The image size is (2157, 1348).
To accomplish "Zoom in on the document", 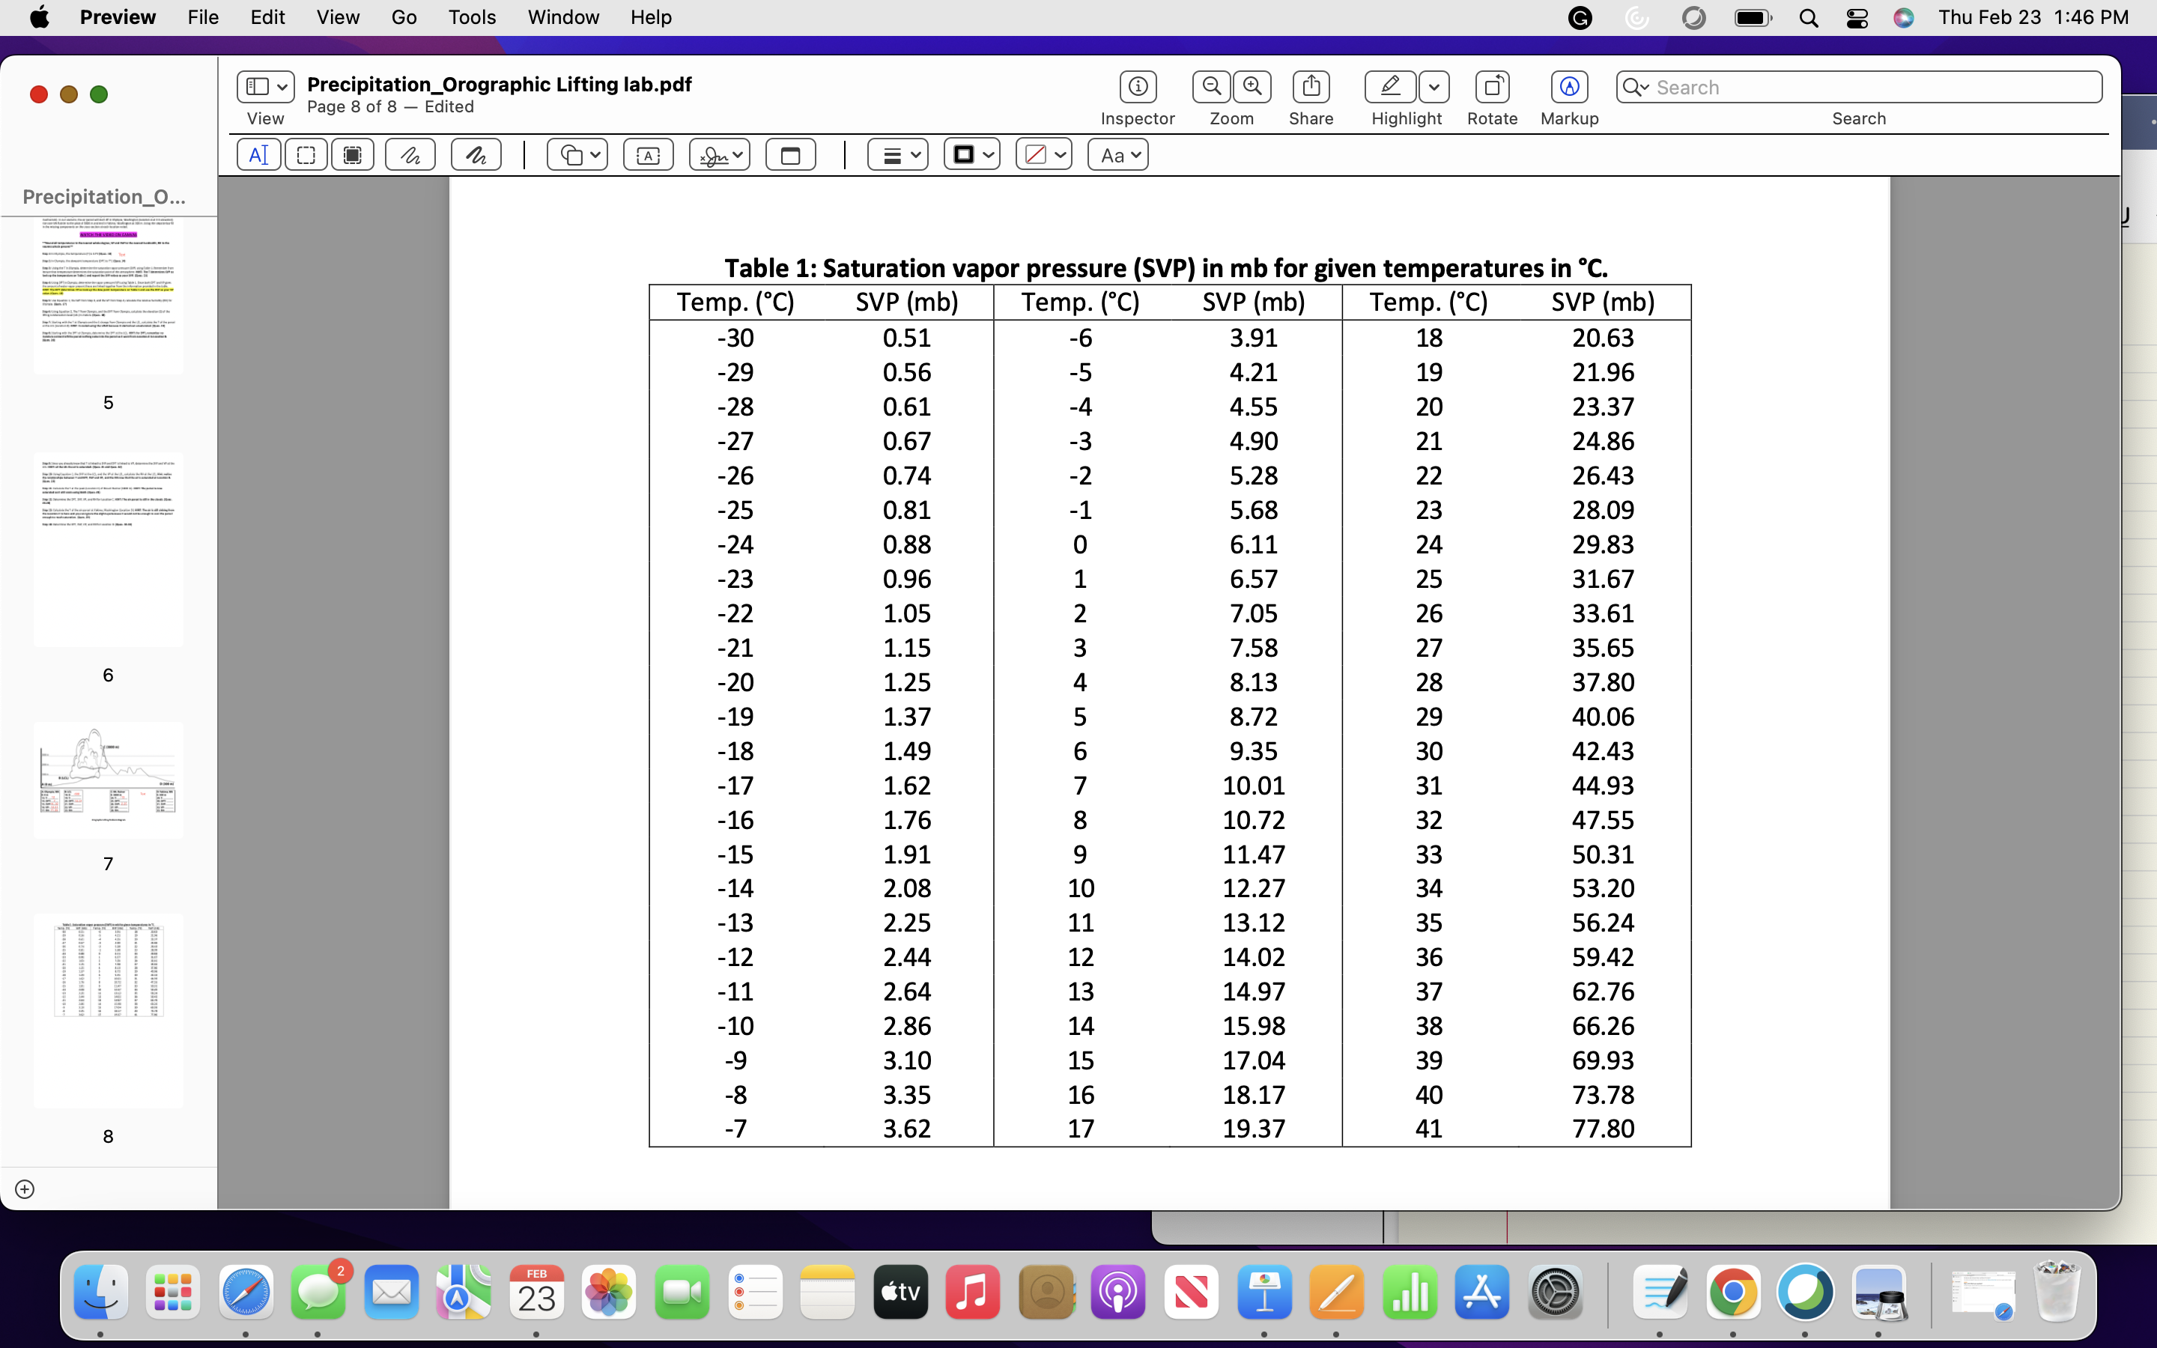I will pyautogui.click(x=1252, y=86).
